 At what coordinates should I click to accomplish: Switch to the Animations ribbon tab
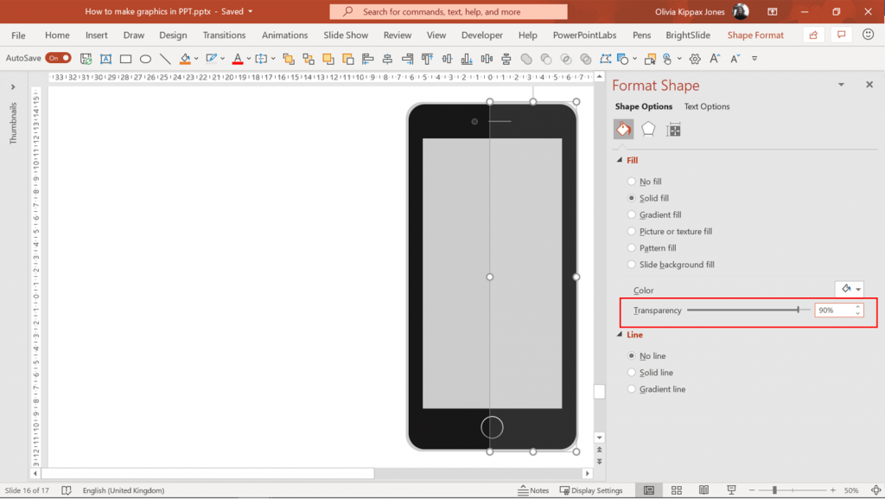[x=284, y=35]
